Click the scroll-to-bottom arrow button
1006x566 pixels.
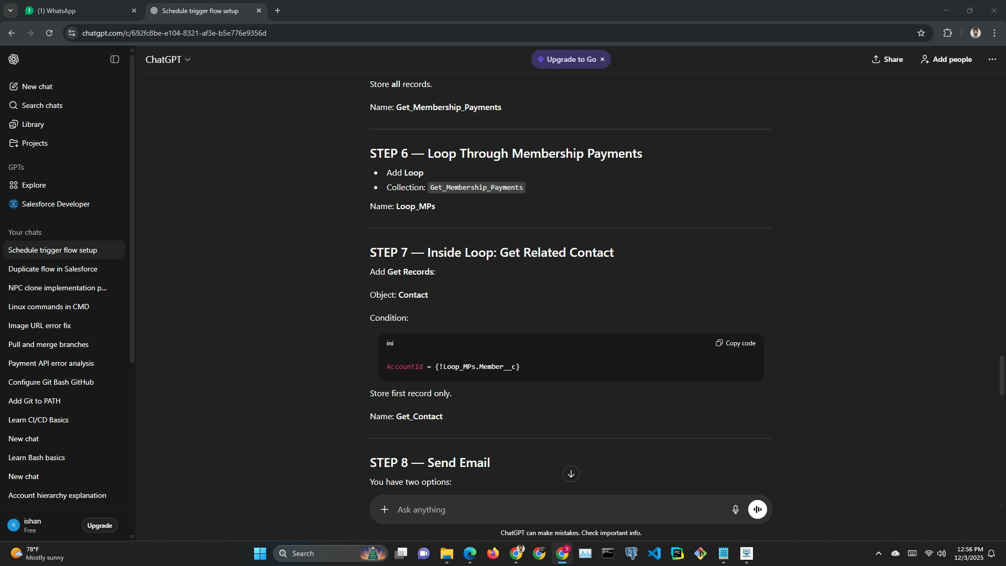(571, 474)
